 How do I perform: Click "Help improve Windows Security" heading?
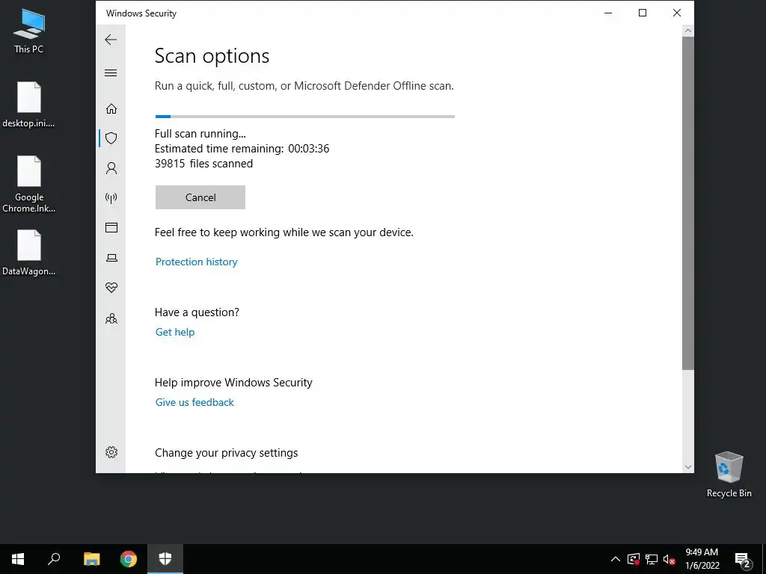233,383
